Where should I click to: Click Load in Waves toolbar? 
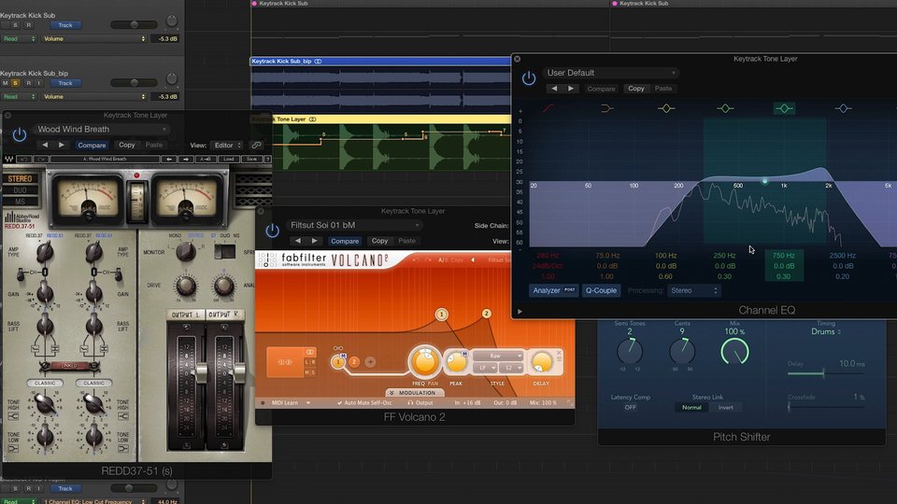[x=228, y=159]
